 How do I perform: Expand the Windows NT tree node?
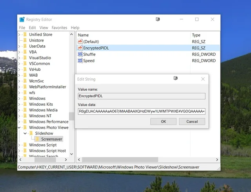(x=19, y=116)
